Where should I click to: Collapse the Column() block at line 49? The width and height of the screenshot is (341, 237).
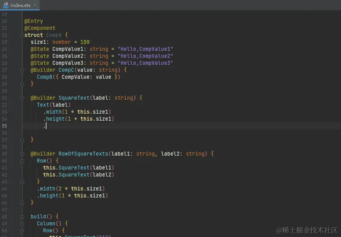click(x=22, y=224)
